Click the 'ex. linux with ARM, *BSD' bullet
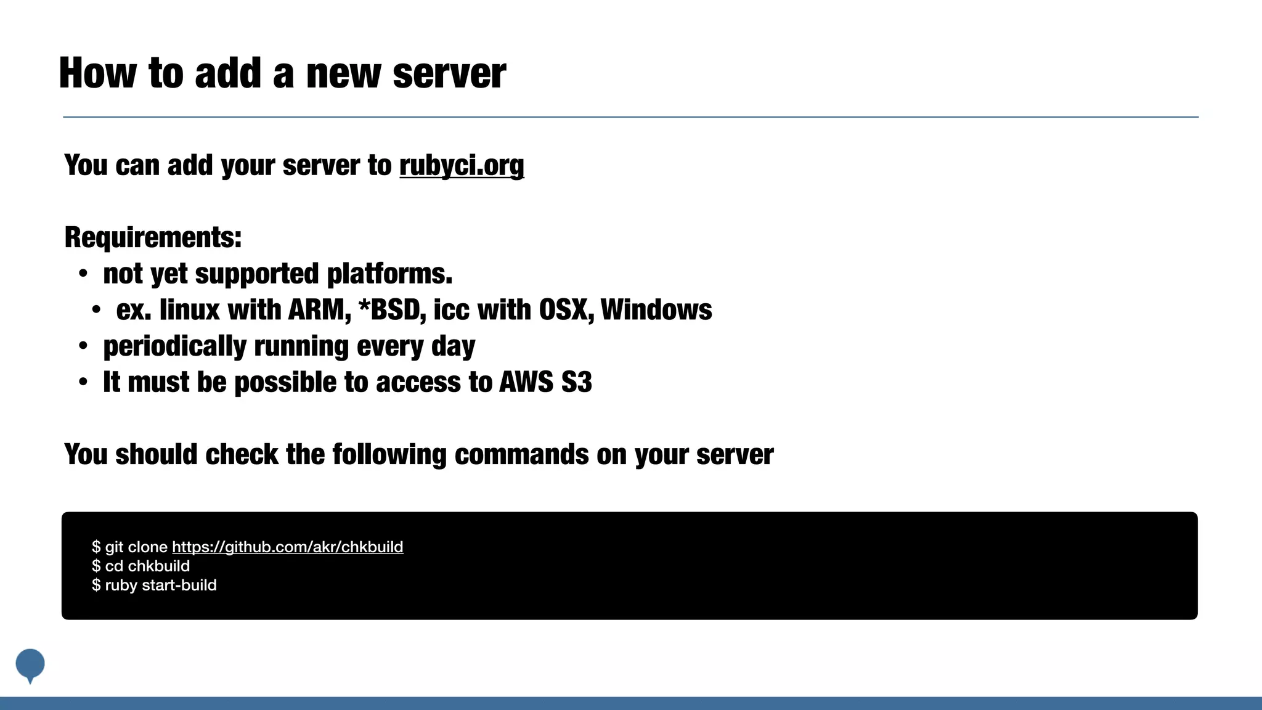1262x710 pixels. point(414,310)
